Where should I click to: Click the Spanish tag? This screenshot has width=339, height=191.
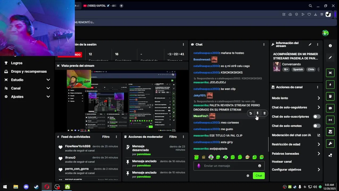(298, 70)
